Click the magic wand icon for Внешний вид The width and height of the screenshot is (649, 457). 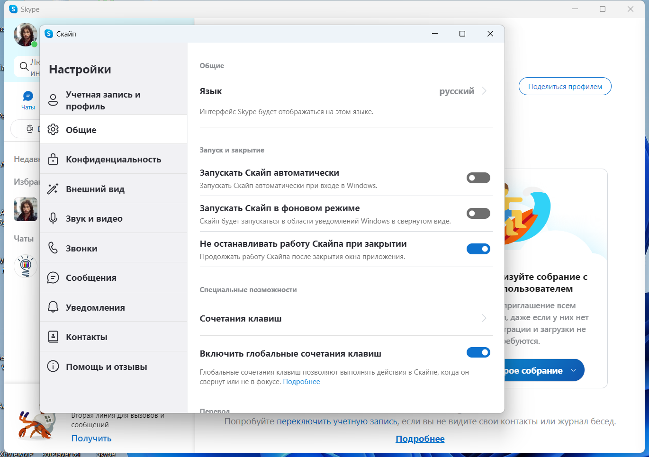53,189
